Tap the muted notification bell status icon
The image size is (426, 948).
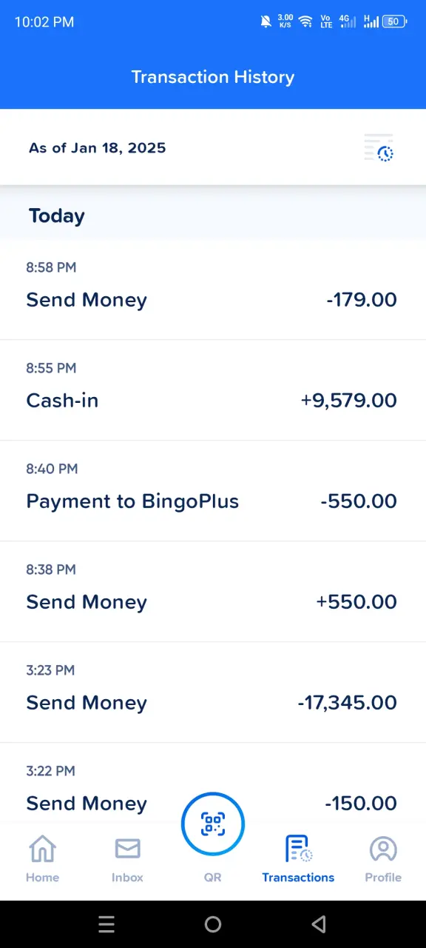[266, 21]
